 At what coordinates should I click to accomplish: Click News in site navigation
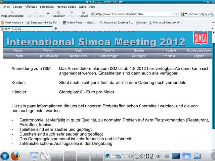(48, 50)
